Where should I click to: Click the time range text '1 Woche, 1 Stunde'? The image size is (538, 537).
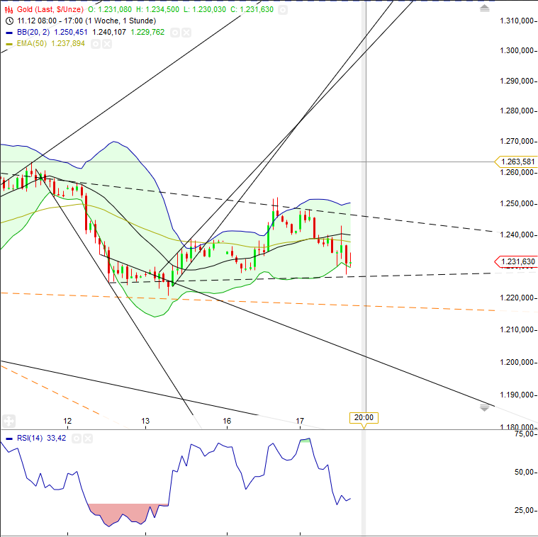click(x=121, y=21)
